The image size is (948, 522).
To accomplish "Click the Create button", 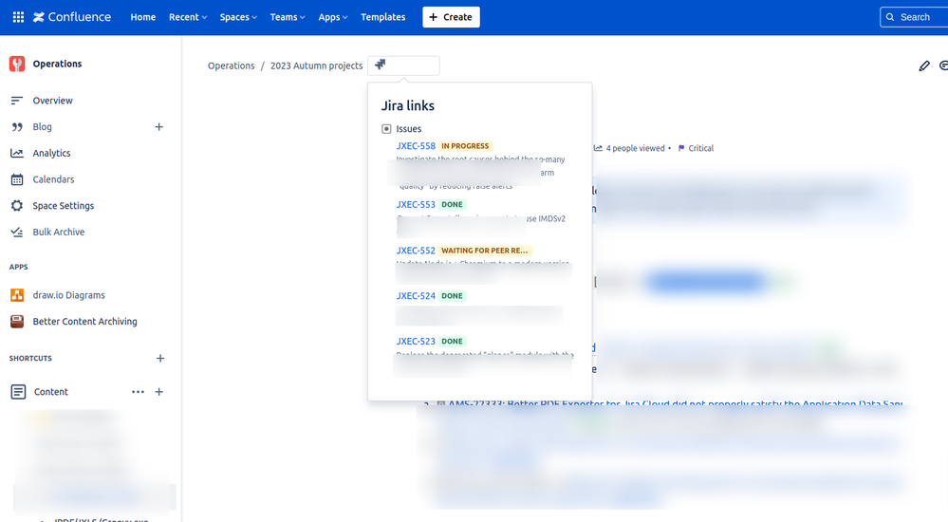I will tap(451, 17).
